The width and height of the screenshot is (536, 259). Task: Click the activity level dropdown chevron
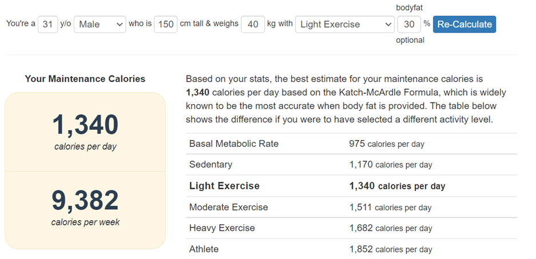point(387,25)
